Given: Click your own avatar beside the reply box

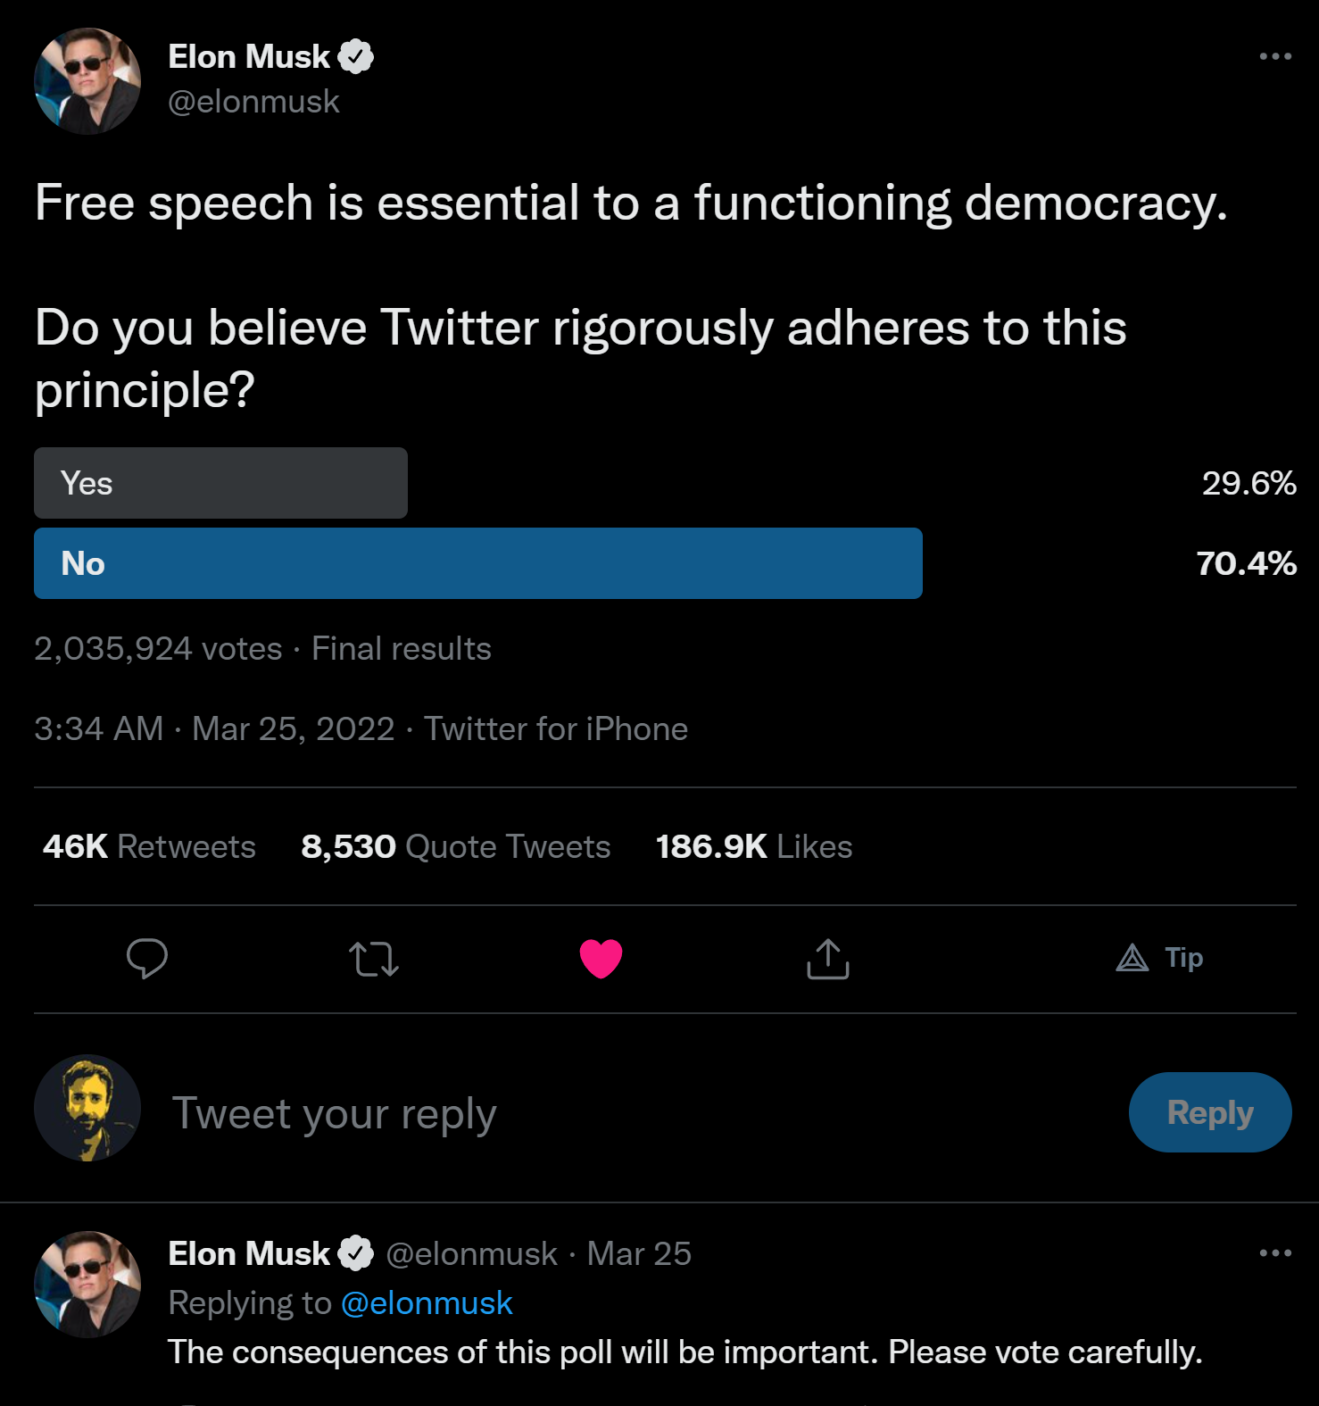Looking at the screenshot, I should coord(87,1108).
